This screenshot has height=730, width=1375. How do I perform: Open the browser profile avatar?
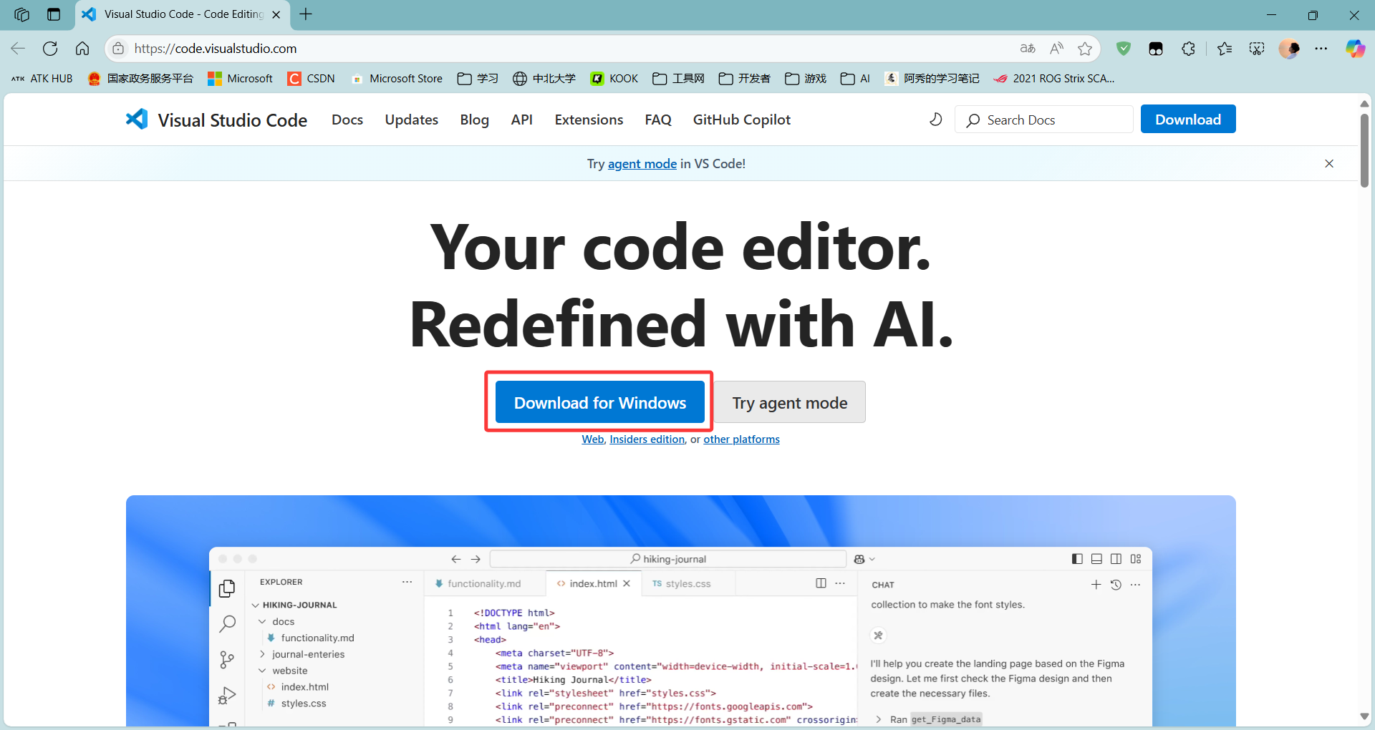[1289, 49]
